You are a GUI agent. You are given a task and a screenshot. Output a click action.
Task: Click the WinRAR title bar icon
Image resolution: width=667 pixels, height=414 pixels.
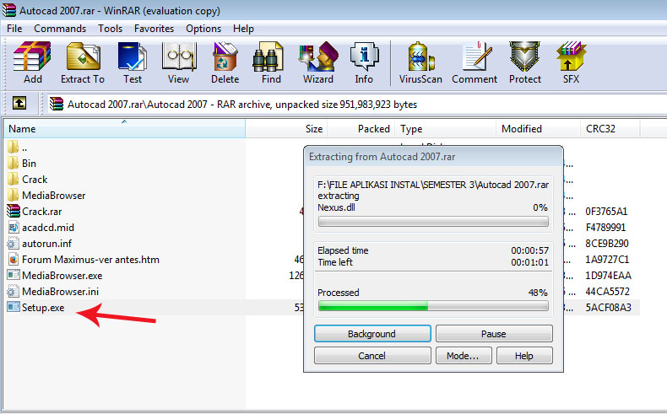tap(9, 10)
